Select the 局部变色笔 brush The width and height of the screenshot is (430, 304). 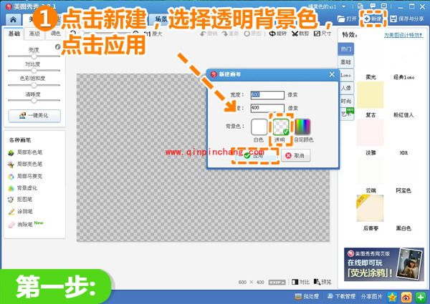click(26, 165)
